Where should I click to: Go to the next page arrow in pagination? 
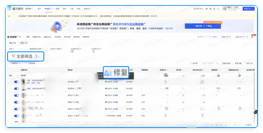240,125
